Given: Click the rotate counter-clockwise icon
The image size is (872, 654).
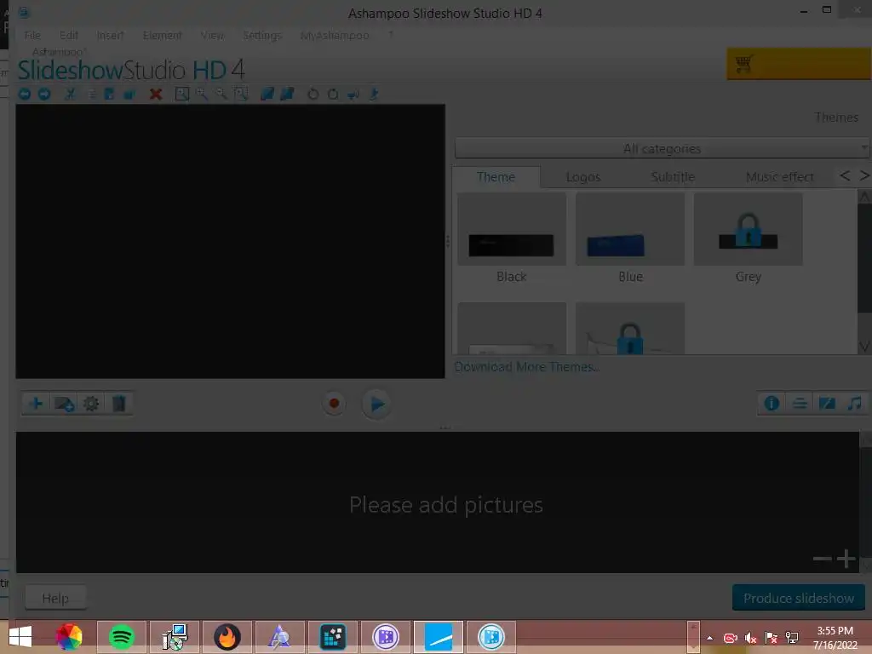Looking at the screenshot, I should click(313, 94).
